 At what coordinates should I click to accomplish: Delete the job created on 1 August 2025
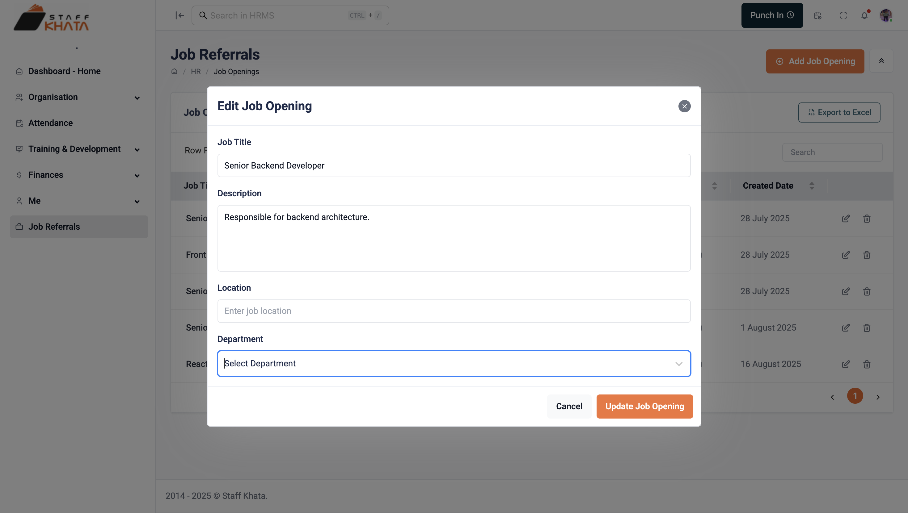click(867, 328)
